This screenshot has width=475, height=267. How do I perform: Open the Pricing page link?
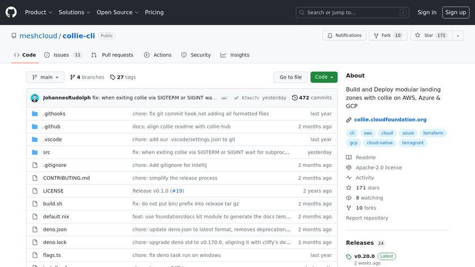pos(154,12)
